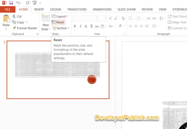
Task: Switch to the REVIEW tab
Action: 147,9
